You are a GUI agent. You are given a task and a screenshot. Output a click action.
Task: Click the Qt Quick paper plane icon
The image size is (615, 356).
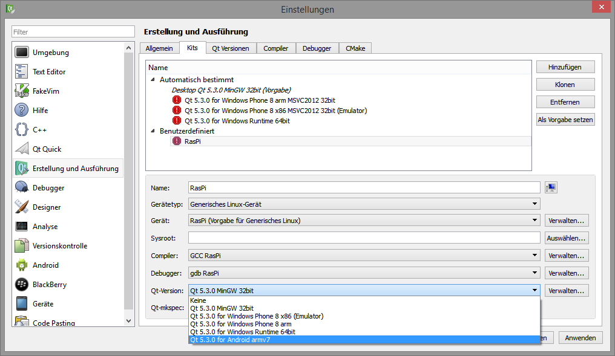(22, 149)
